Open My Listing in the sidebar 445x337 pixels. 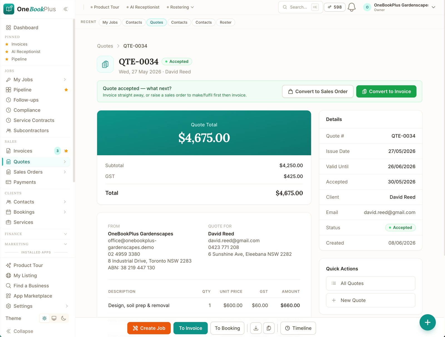(25, 275)
